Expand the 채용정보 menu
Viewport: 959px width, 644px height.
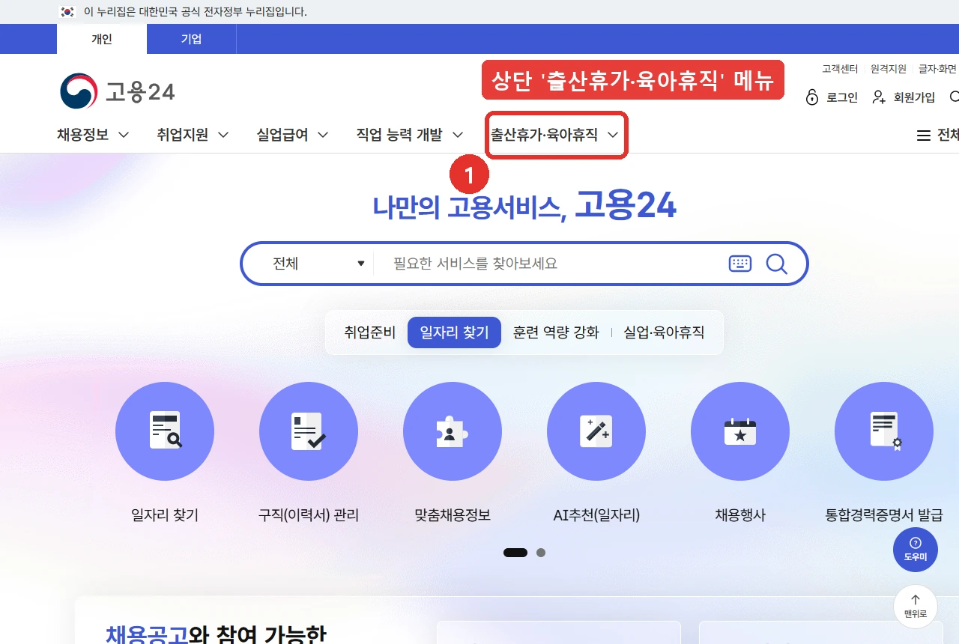[x=93, y=136]
